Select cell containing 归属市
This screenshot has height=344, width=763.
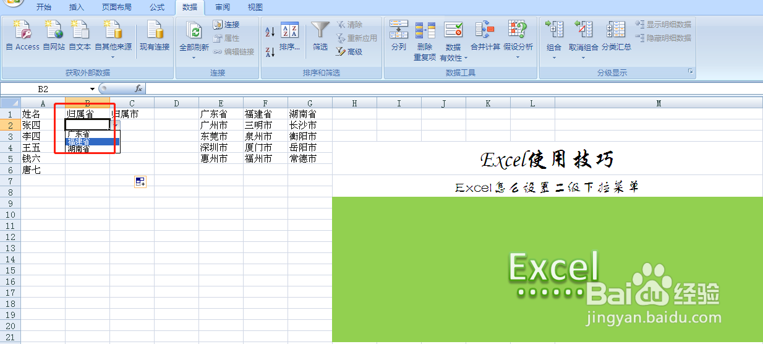coord(132,114)
